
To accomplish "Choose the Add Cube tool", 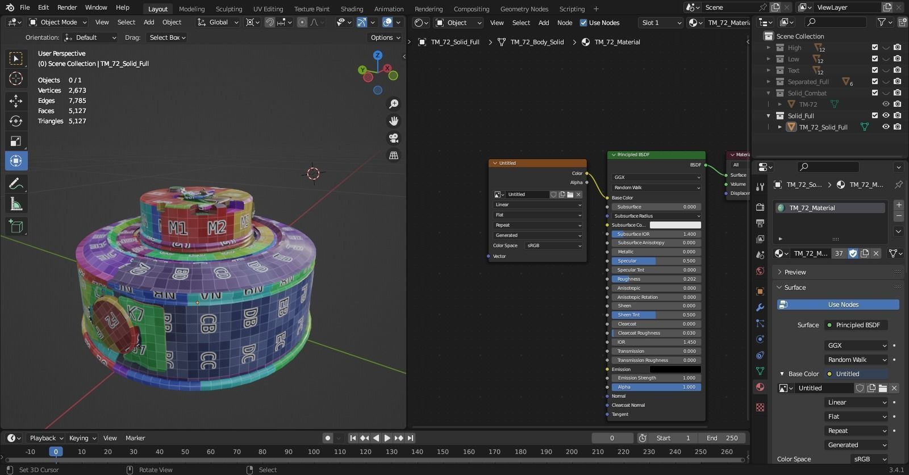I will tap(16, 227).
